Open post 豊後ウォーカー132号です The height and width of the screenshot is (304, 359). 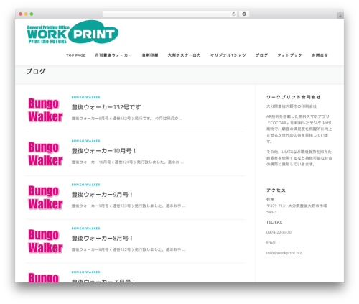pyautogui.click(x=106, y=107)
